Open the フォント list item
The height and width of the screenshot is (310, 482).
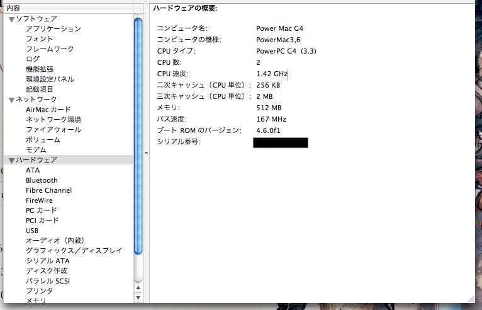(40, 39)
